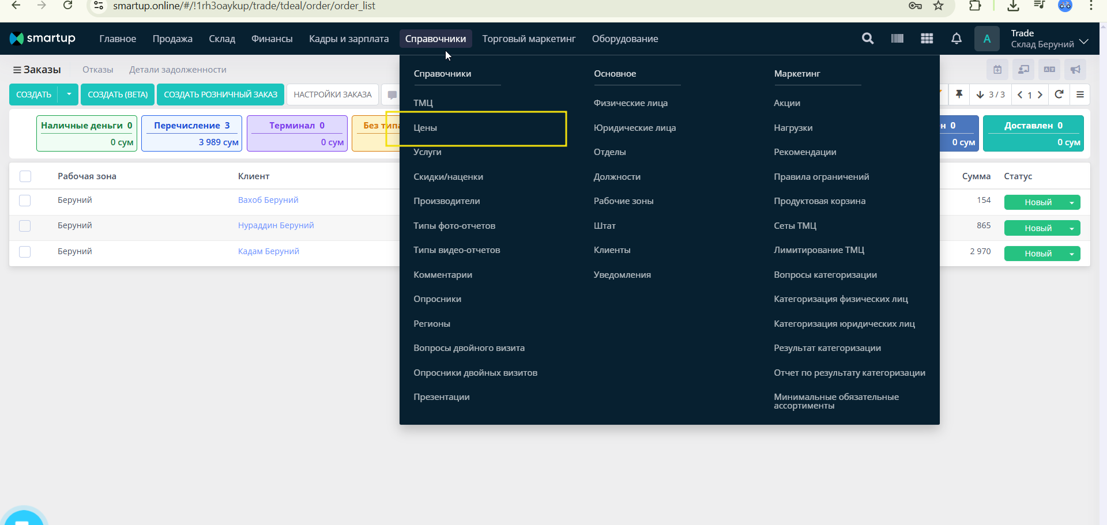Open status dropdown for order sum 2 970
The height and width of the screenshot is (525, 1107).
click(x=1072, y=254)
